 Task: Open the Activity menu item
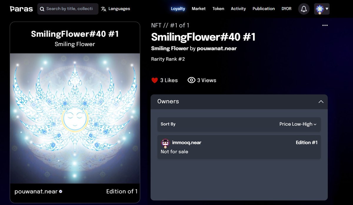pyautogui.click(x=238, y=9)
